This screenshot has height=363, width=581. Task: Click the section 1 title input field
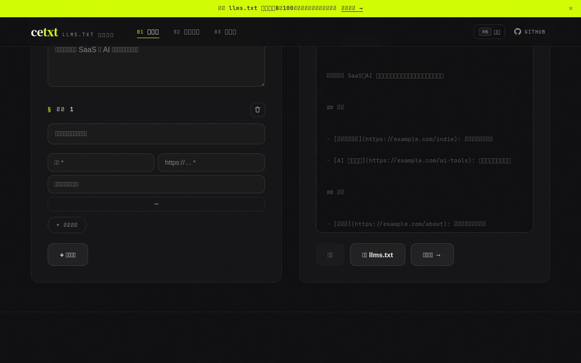click(x=156, y=134)
